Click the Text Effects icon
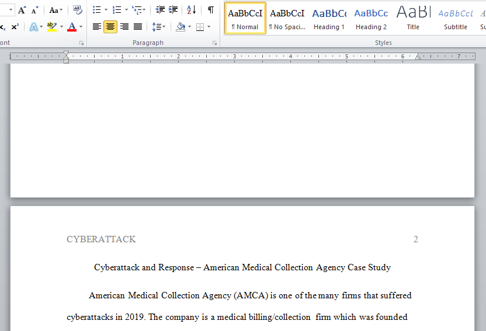Screen dimensions: 486x331 (33, 27)
